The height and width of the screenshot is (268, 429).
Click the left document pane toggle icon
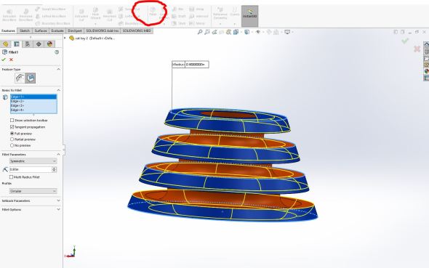point(396,32)
